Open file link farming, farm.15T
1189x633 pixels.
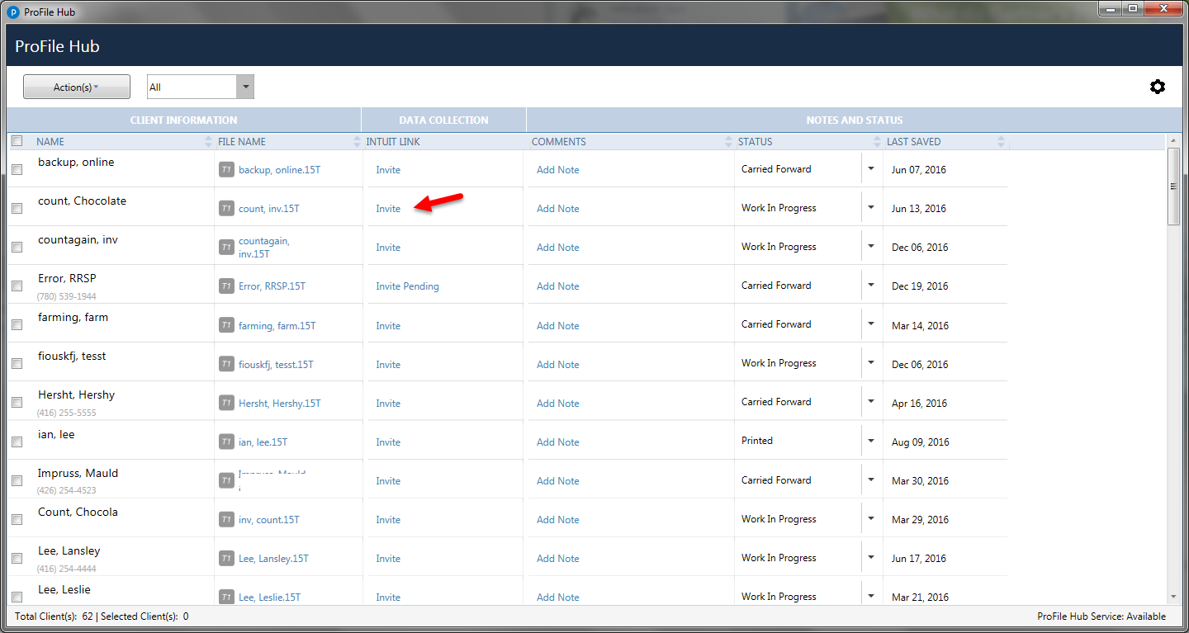click(277, 326)
